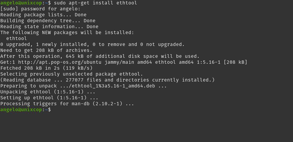Click the 'Unpacking ethtool (1:5.16-1)' line
The image size is (293, 142).
point(48,92)
